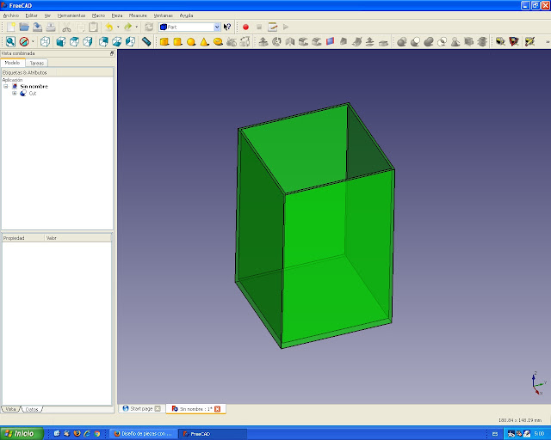This screenshot has width=551, height=440.
Task: Open a file with the folder icon
Action: (x=24, y=27)
